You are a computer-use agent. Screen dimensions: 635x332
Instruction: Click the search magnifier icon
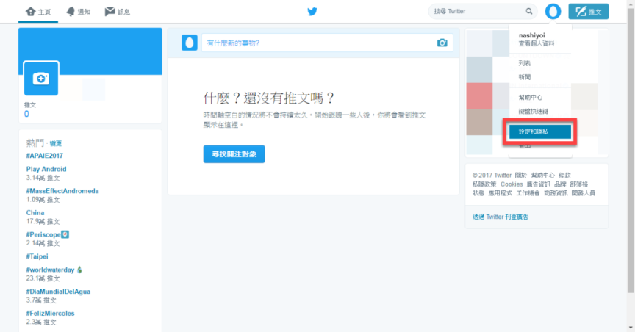529,11
